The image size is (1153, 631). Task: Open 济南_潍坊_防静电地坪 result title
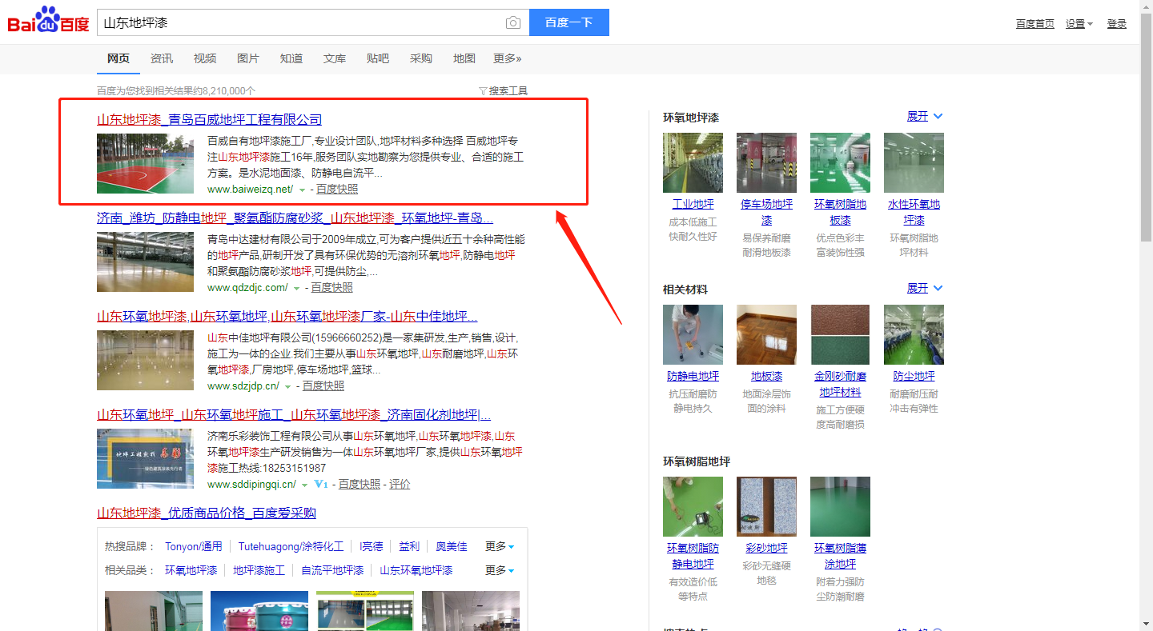tap(295, 218)
